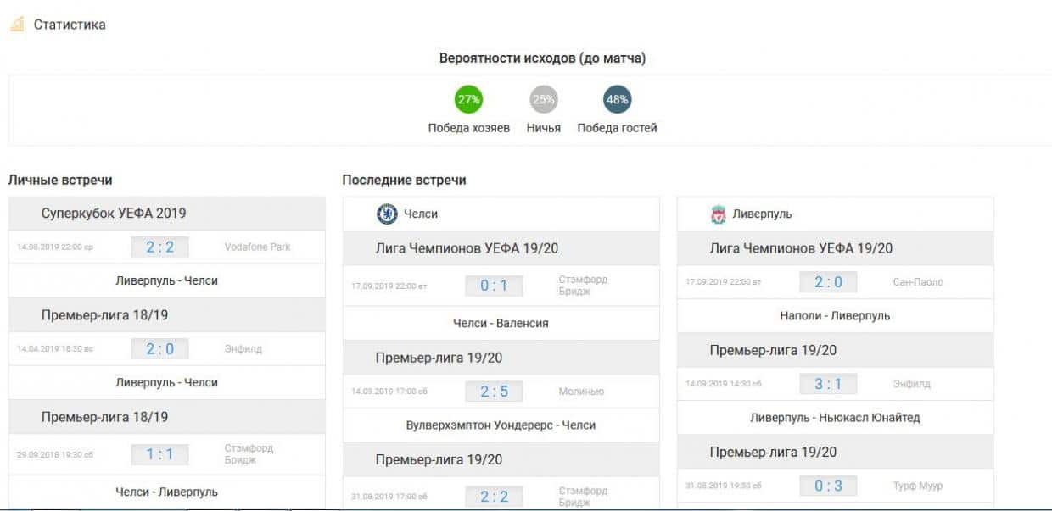Click the Вероятности исходов (до матча) title
Image resolution: width=1052 pixels, height=511 pixels.
pyautogui.click(x=542, y=58)
